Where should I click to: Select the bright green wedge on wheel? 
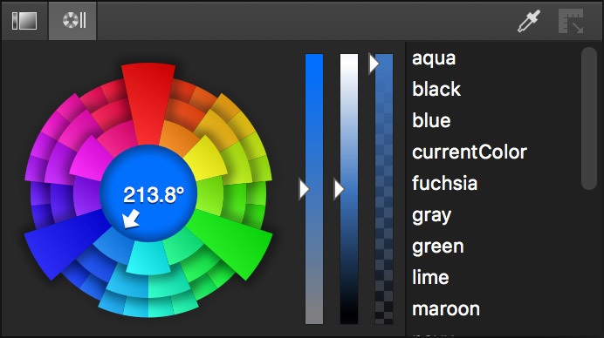pos(235,240)
